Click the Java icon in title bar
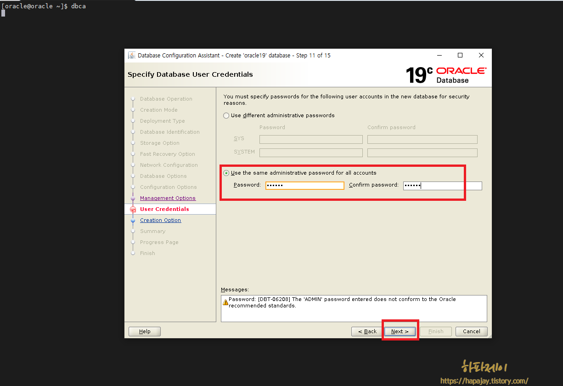 tap(132, 55)
